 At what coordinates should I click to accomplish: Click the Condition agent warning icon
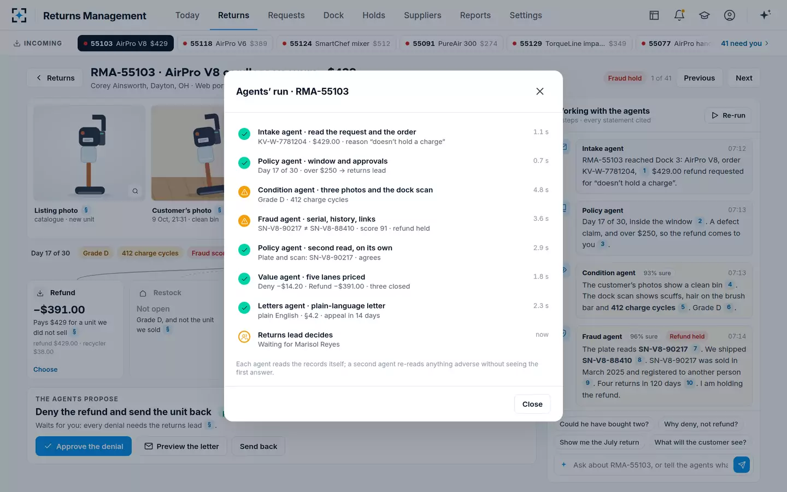coord(244,192)
